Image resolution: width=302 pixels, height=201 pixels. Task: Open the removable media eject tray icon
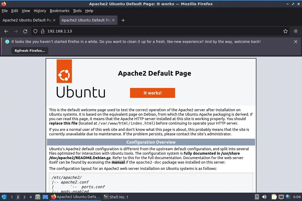coord(257,197)
